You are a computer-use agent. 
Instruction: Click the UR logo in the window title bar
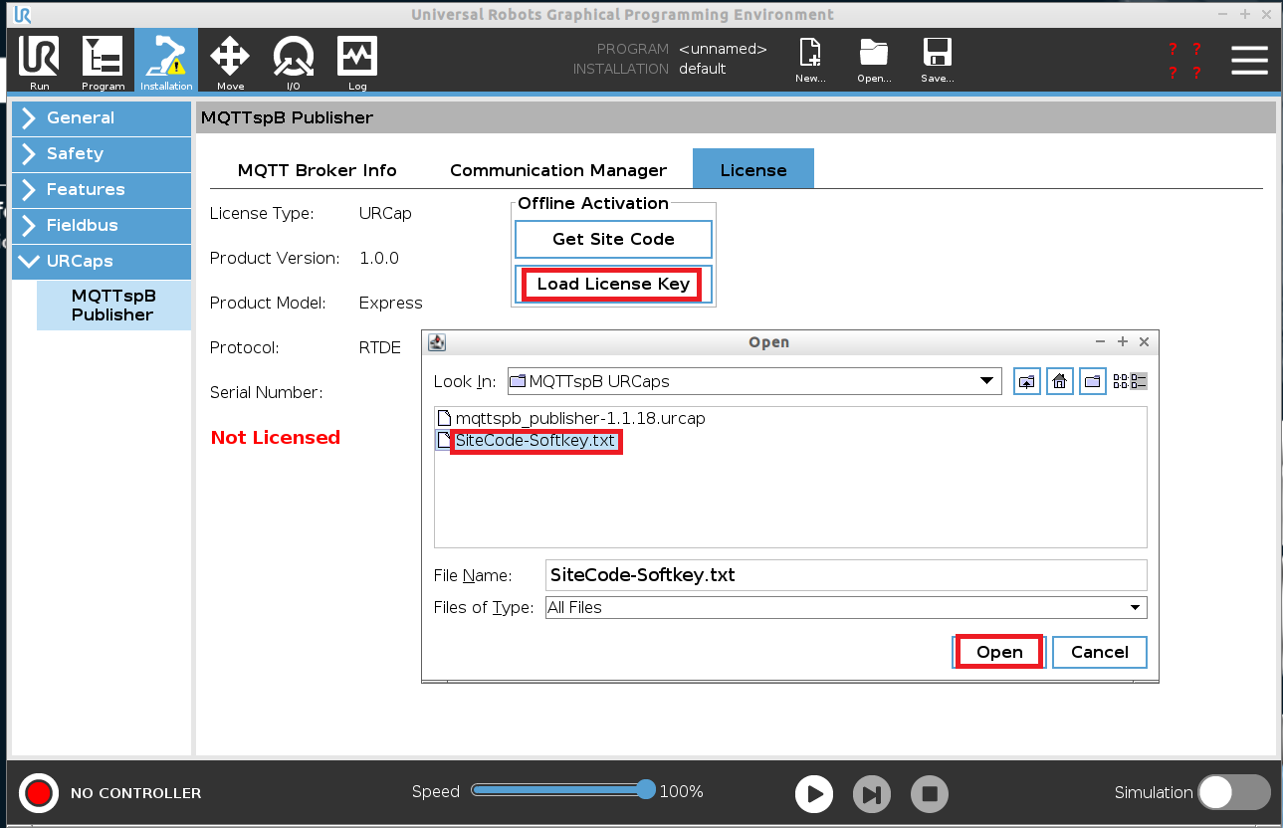[22, 14]
